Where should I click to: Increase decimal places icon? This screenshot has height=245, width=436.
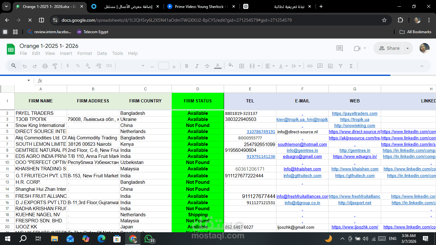click(x=98, y=66)
